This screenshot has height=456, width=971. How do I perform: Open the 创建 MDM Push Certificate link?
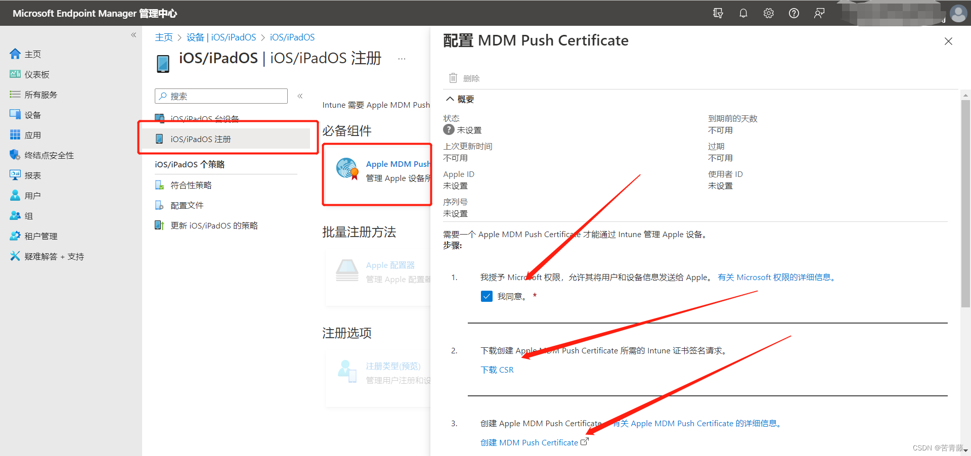[x=529, y=442]
